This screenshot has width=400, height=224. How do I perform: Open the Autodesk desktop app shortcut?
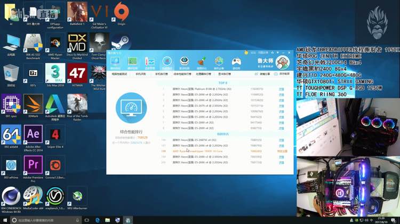(x=55, y=107)
